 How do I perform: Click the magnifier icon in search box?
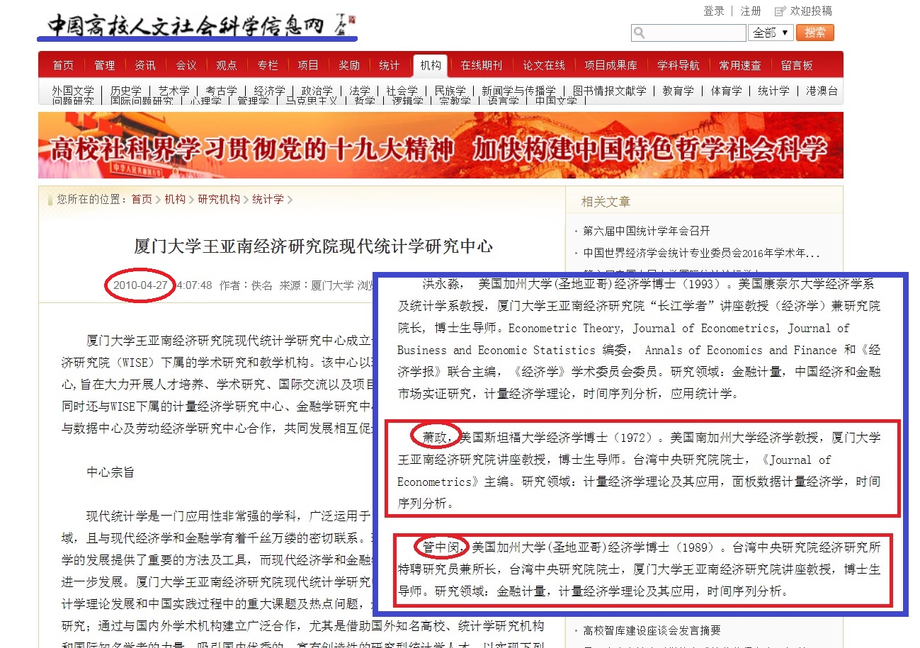640,33
